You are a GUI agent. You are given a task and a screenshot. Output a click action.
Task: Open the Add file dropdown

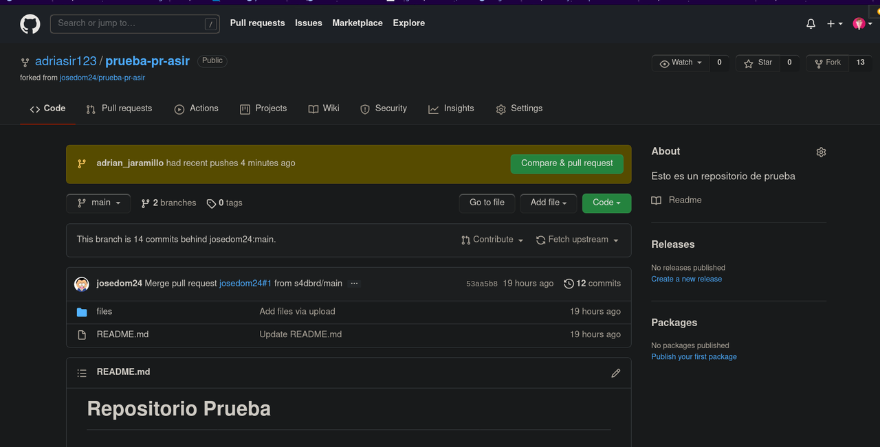pyautogui.click(x=549, y=203)
